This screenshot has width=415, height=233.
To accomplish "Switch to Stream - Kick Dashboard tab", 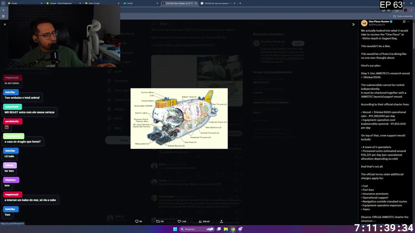I will click(x=63, y=3).
